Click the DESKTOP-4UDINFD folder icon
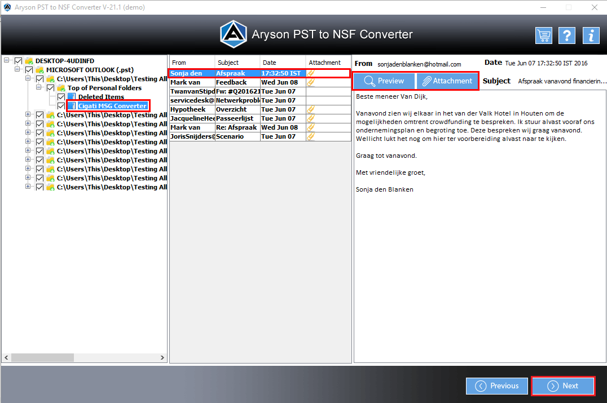Viewport: 607px width, 403px height. pos(29,61)
